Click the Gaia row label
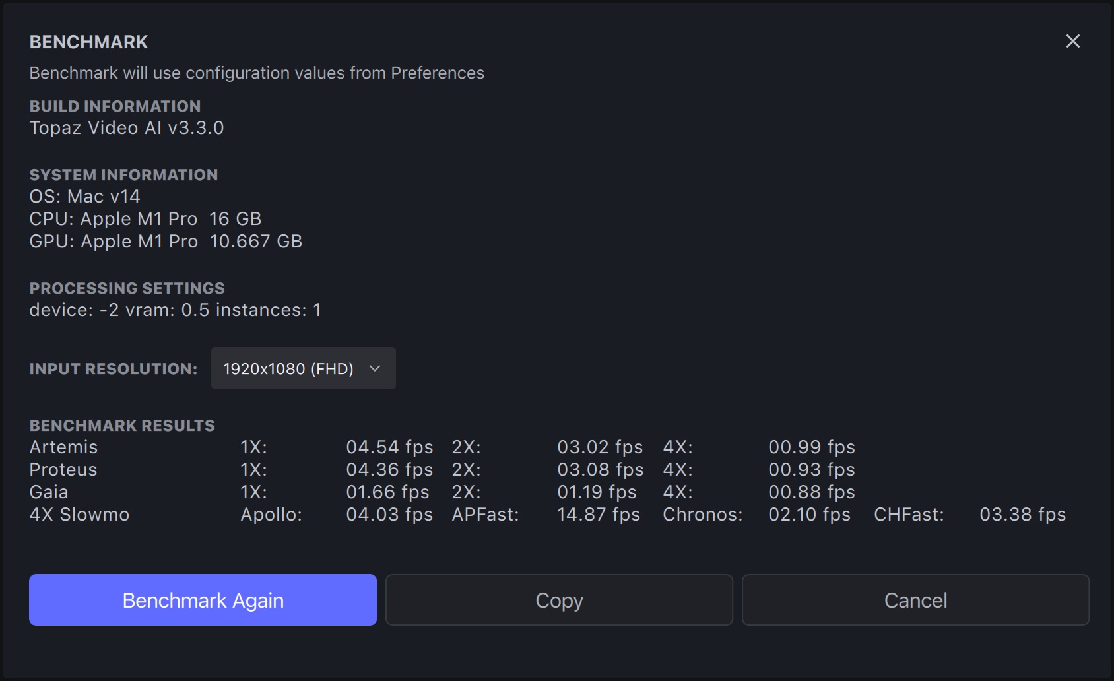Screen dimensions: 1114x681 coord(49,492)
